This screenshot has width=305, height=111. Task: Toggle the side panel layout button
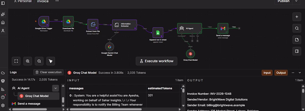click(x=297, y=51)
